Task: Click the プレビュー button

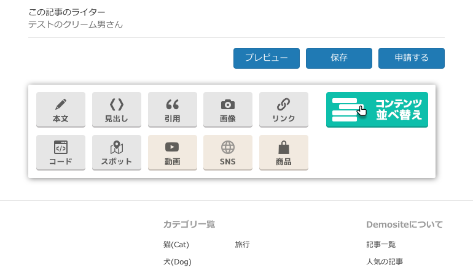Action: tap(267, 58)
